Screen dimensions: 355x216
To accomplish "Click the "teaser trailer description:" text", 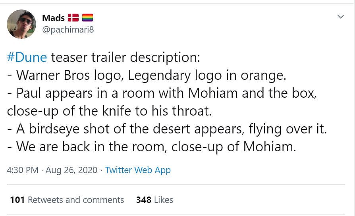I will click(125, 57).
